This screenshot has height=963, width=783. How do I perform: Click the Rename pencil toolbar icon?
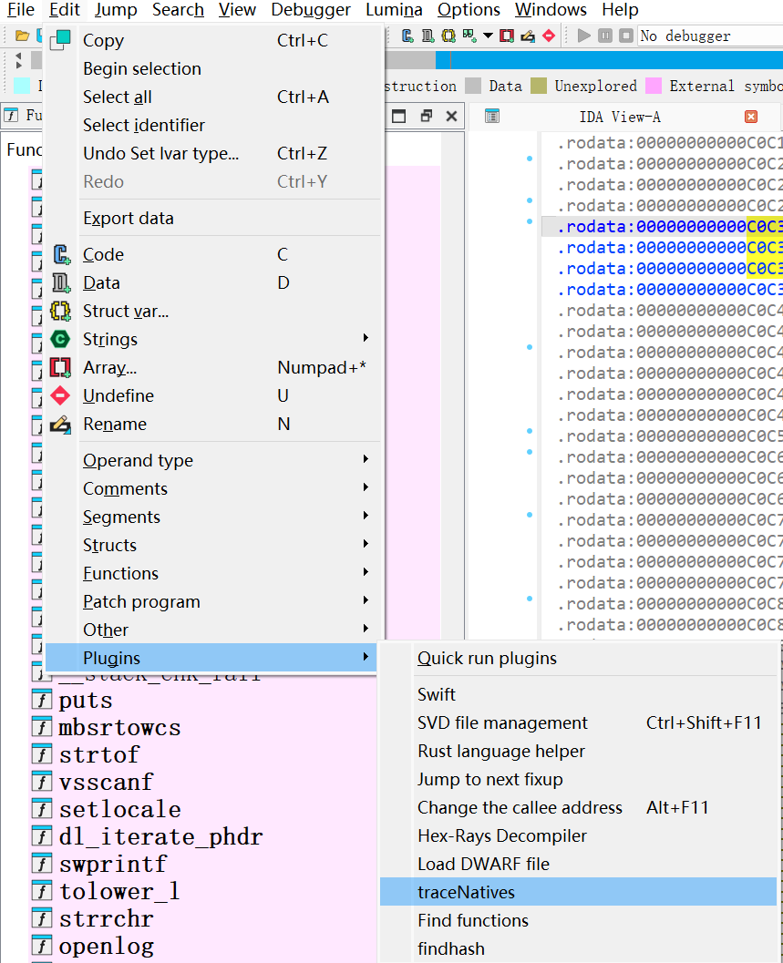528,36
